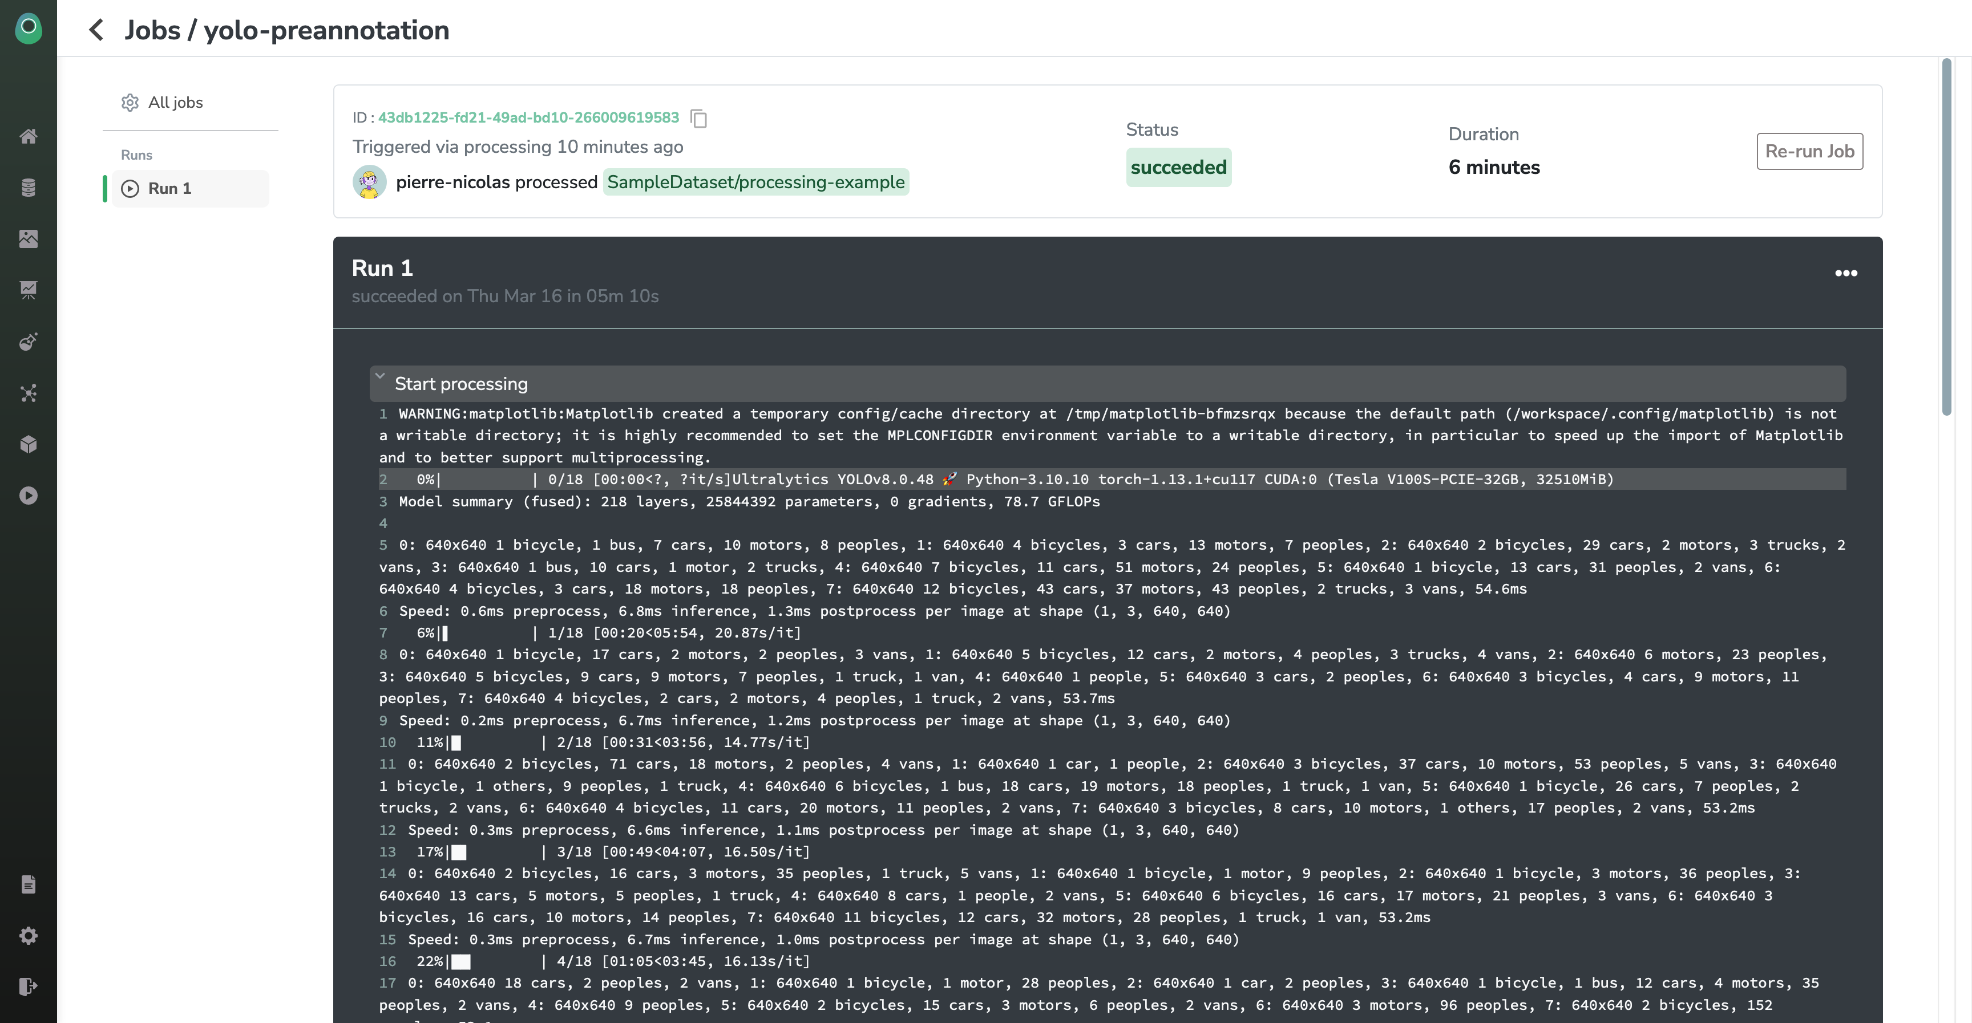Viewport: 1972px width, 1023px height.
Task: Open the image gallery icon in sidebar
Action: pos(29,239)
